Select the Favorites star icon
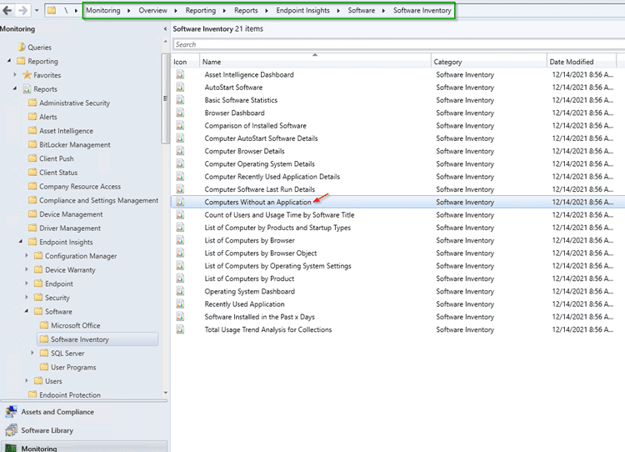Viewport: 625px width, 452px height. [x=27, y=75]
